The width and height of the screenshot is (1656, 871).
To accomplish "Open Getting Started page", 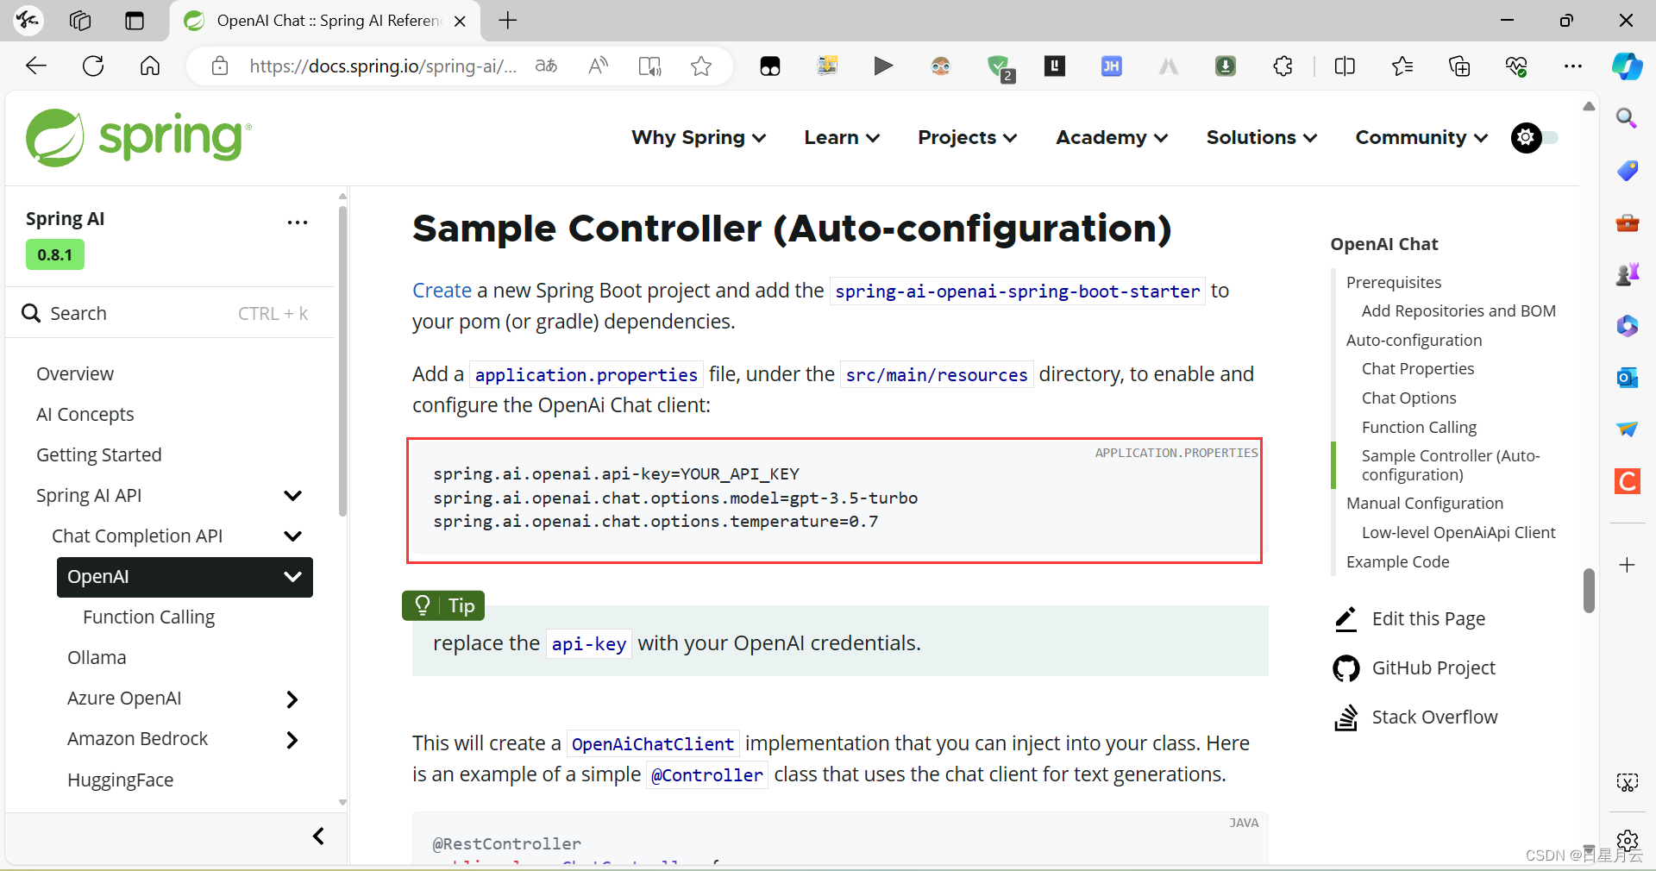I will 99,455.
